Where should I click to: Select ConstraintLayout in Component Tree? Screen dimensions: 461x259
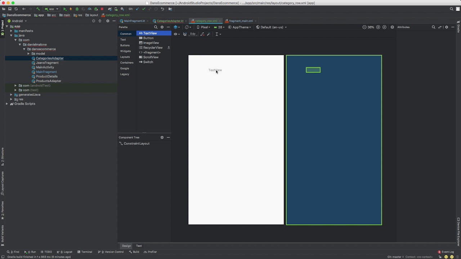tap(136, 144)
